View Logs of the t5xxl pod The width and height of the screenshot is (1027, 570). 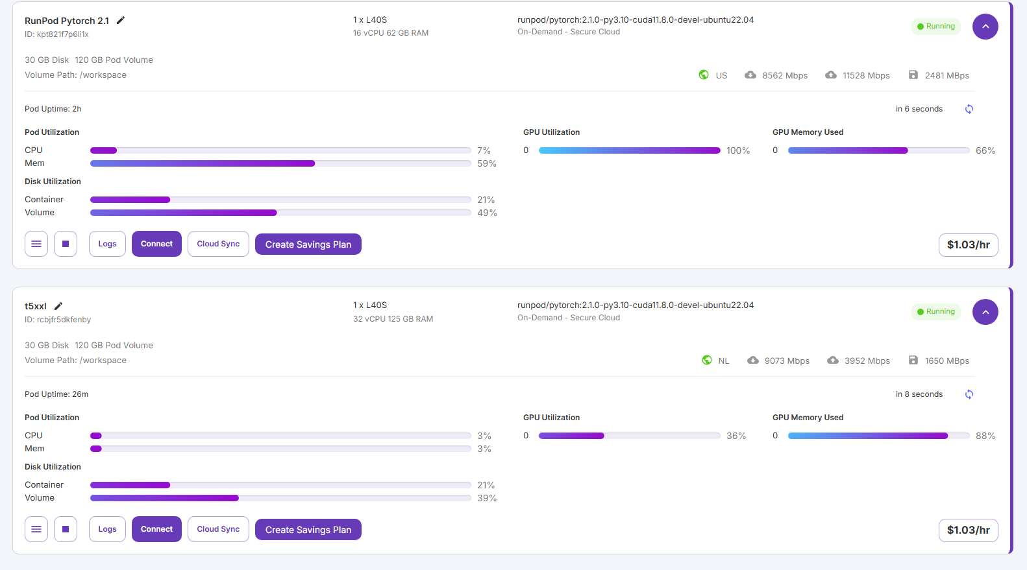[x=107, y=529]
